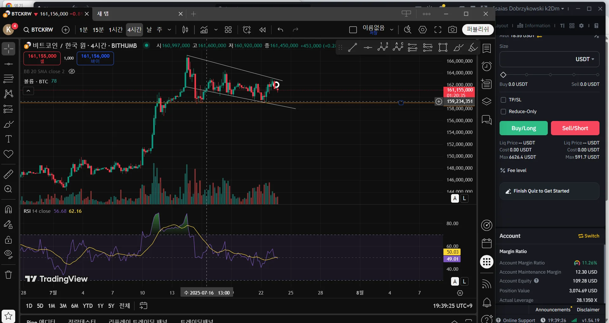The height and width of the screenshot is (323, 609).
Task: Click the trash remove drawings icon
Action: pos(9,275)
